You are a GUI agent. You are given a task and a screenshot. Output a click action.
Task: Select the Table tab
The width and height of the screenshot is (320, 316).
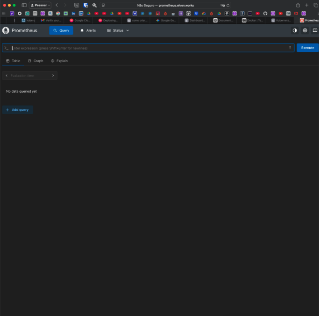click(13, 61)
